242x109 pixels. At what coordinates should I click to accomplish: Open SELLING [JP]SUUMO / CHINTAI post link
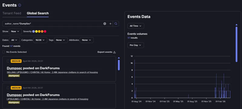(52, 72)
